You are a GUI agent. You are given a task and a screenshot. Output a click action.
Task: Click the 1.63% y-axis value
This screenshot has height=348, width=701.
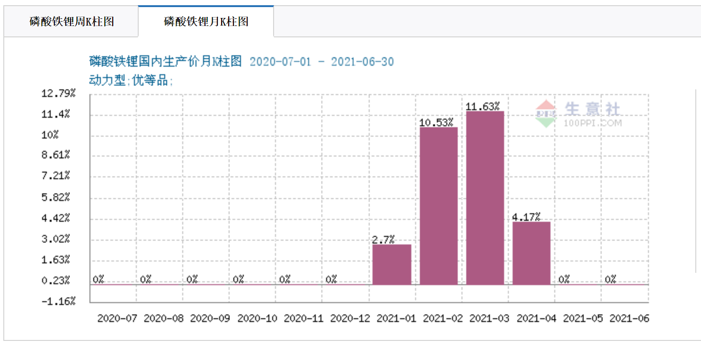56,260
